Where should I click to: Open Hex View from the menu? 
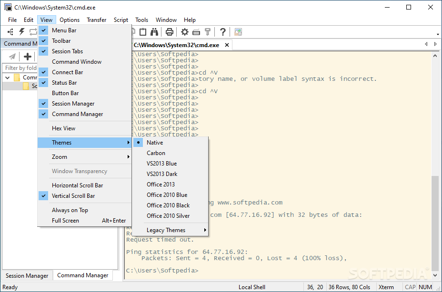(85, 128)
